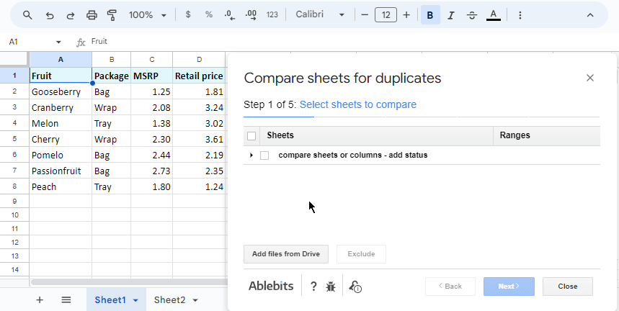Print the spreadsheet
The height and width of the screenshot is (311, 619).
[92, 15]
